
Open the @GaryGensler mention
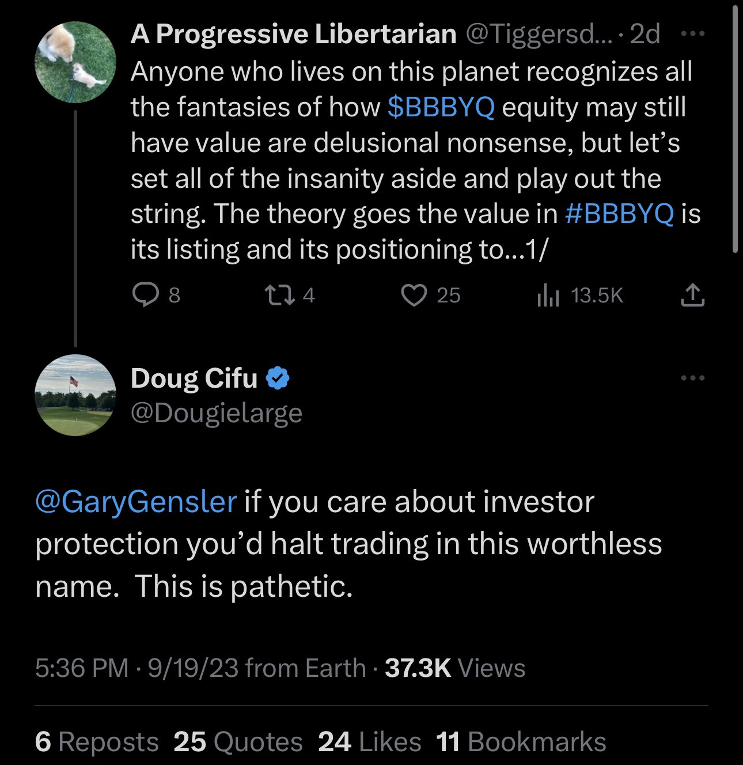tap(136, 502)
